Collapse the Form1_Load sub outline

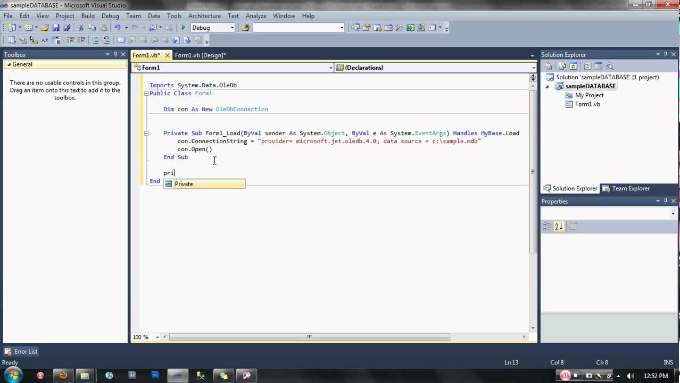pos(146,133)
